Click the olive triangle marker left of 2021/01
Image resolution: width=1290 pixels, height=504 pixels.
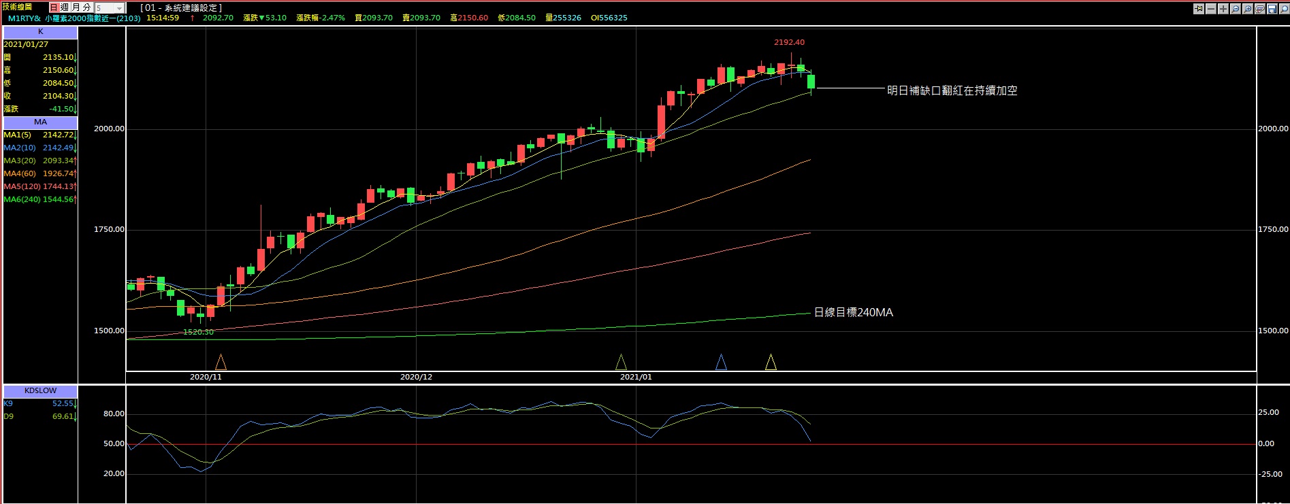tap(621, 362)
